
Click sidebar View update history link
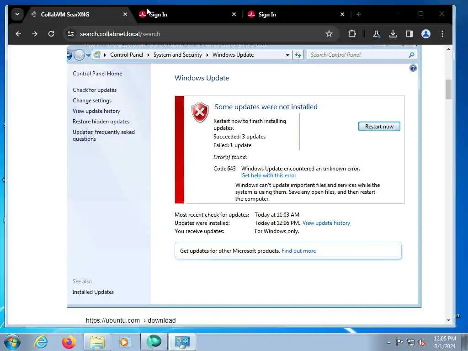pos(96,111)
